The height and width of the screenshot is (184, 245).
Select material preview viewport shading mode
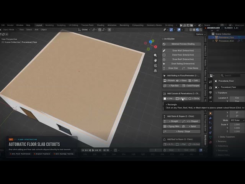198,30
